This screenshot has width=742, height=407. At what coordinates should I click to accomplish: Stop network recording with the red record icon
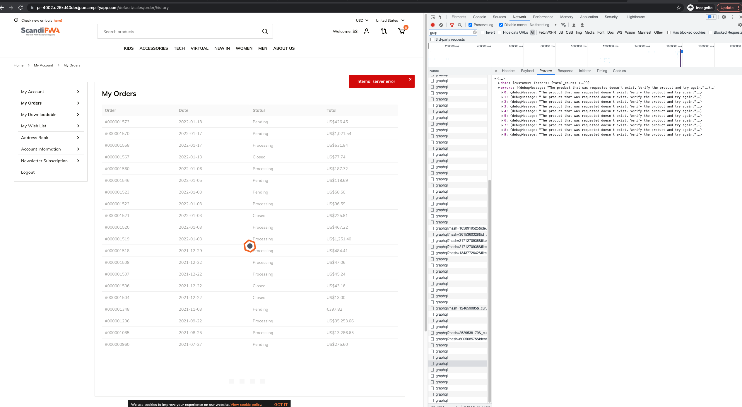tap(433, 25)
